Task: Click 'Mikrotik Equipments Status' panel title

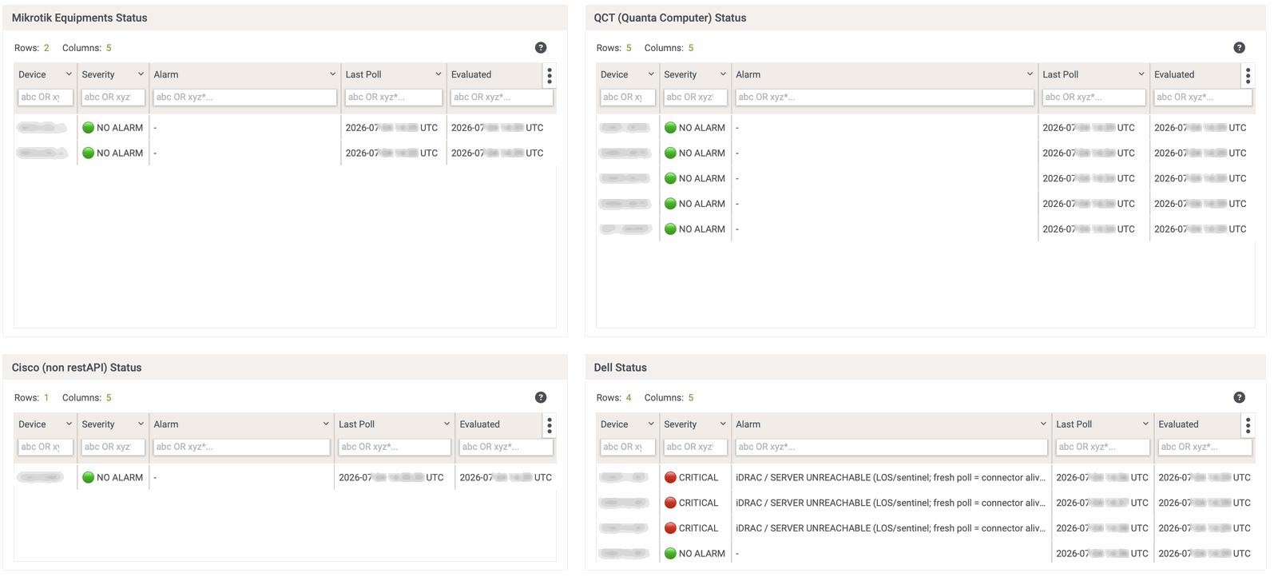Action: [x=80, y=18]
